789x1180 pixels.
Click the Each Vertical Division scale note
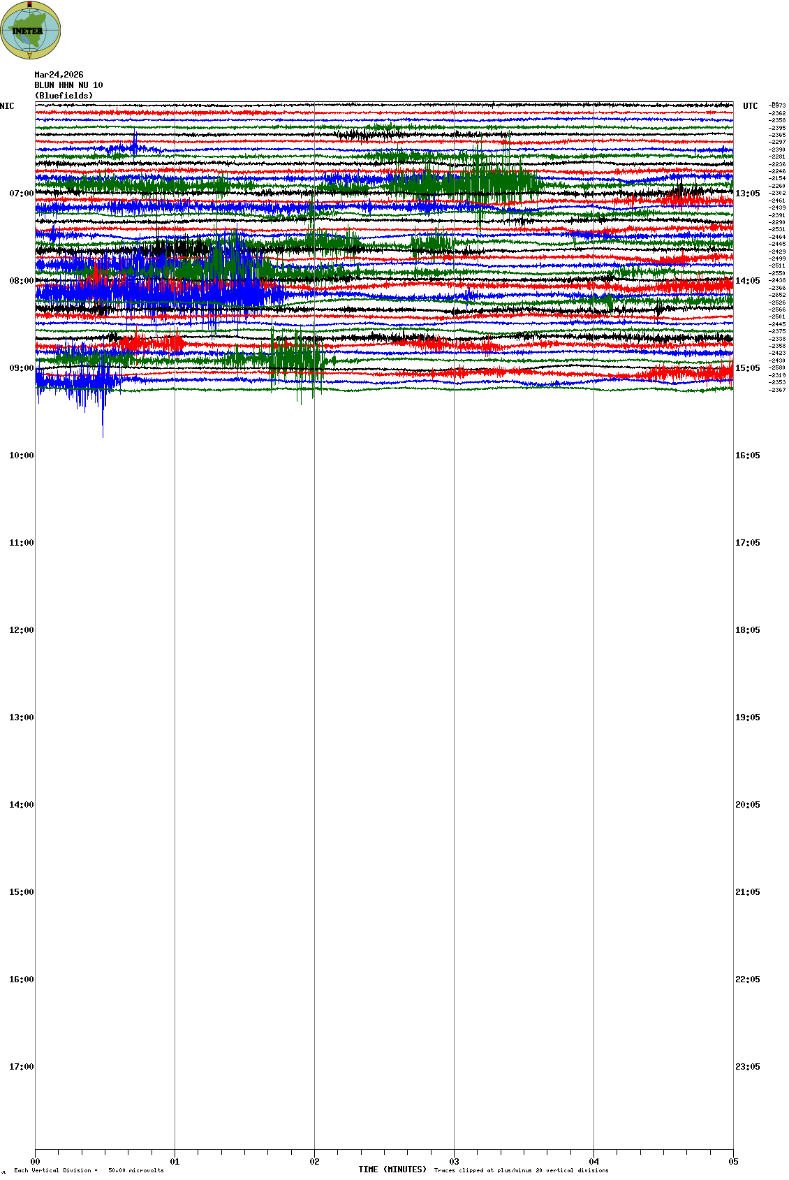click(x=89, y=1170)
